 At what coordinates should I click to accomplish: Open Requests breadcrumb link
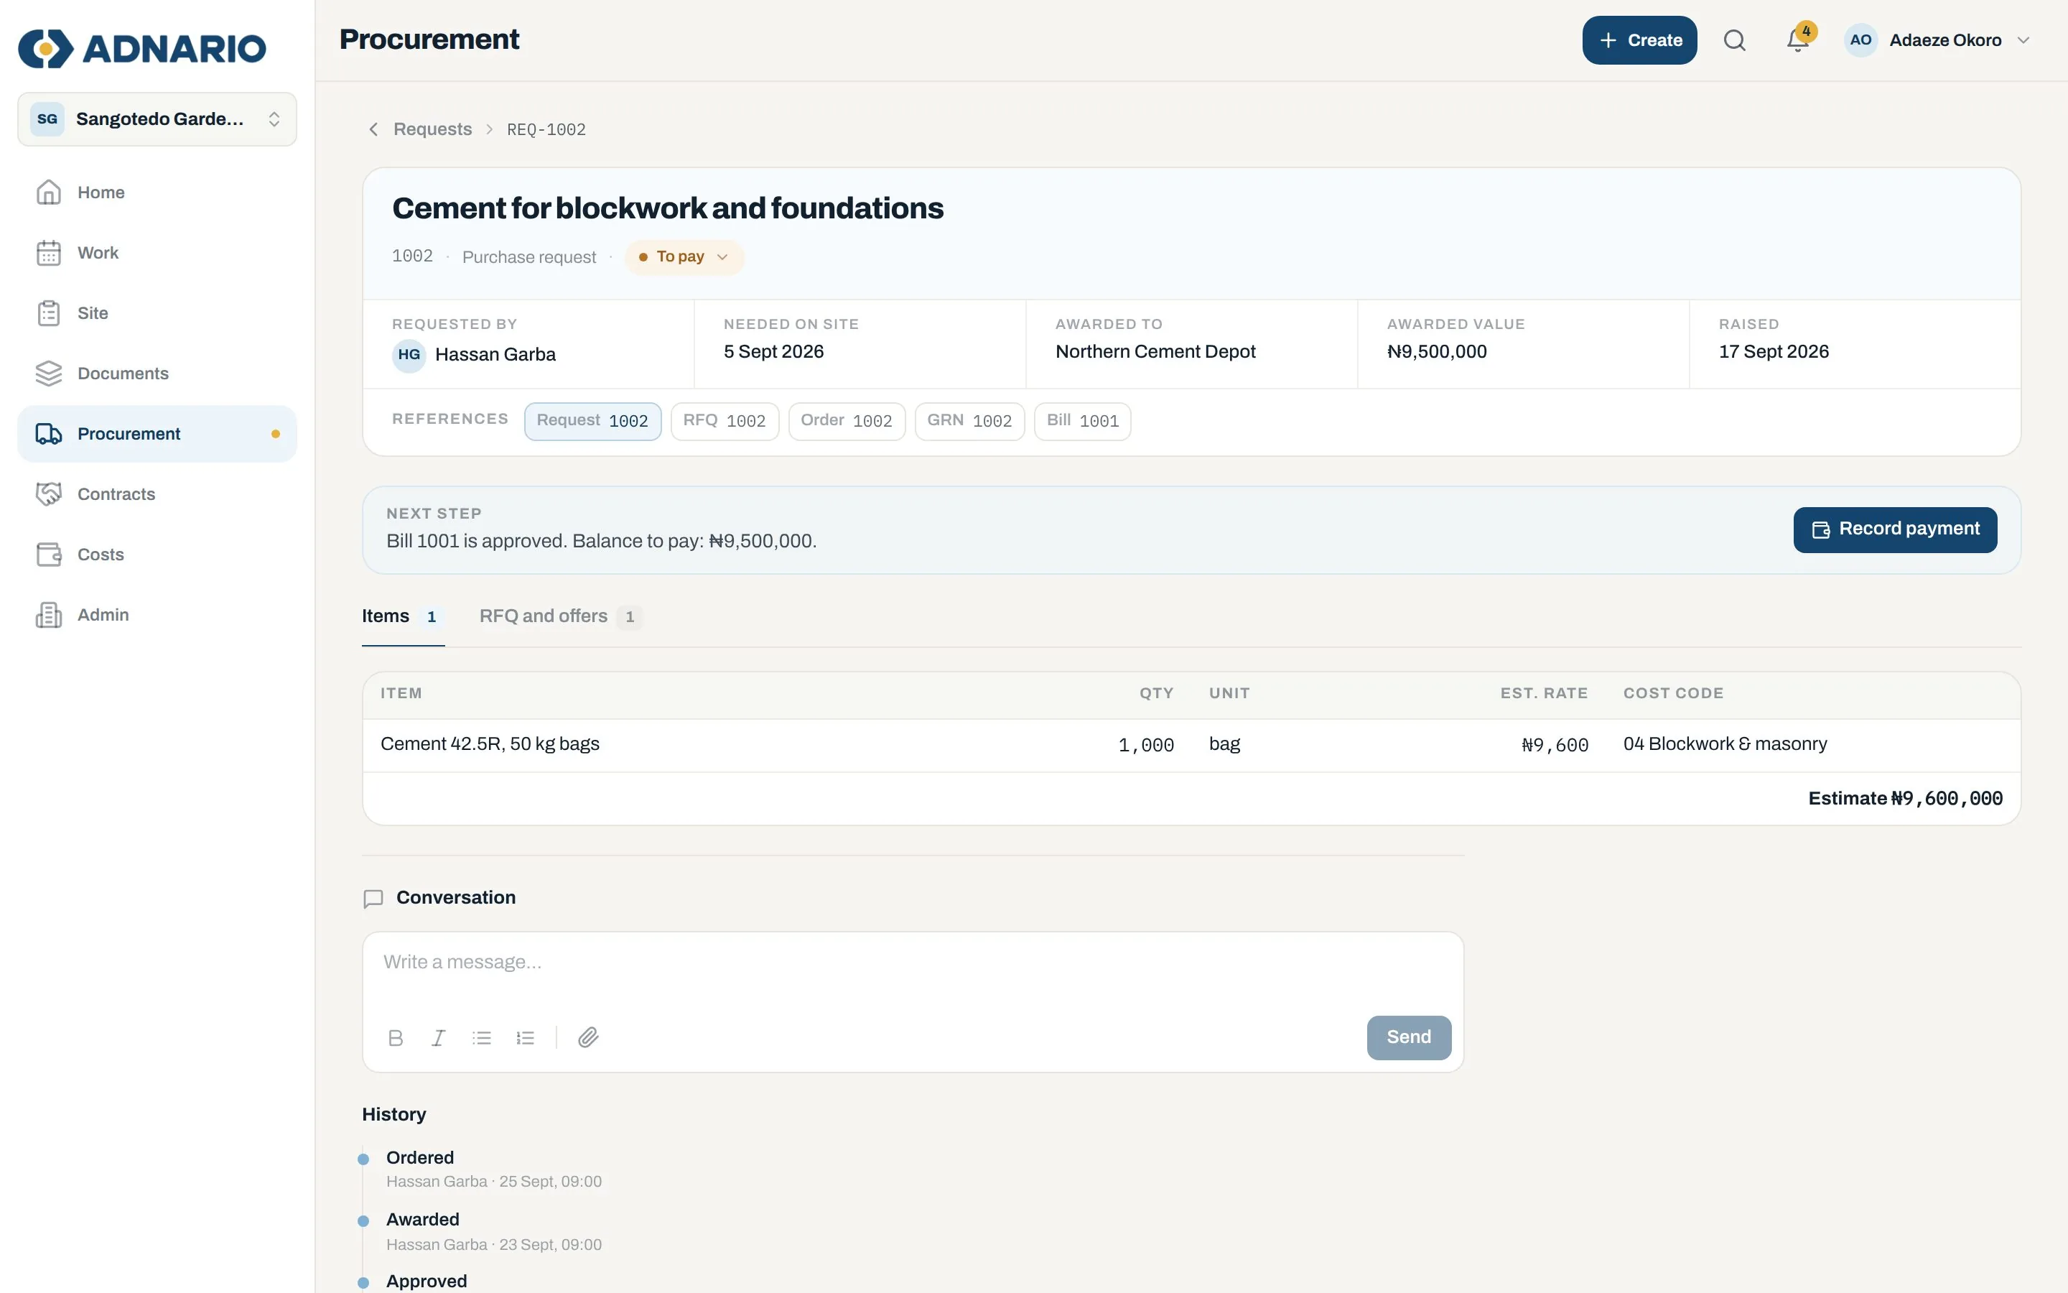432,129
